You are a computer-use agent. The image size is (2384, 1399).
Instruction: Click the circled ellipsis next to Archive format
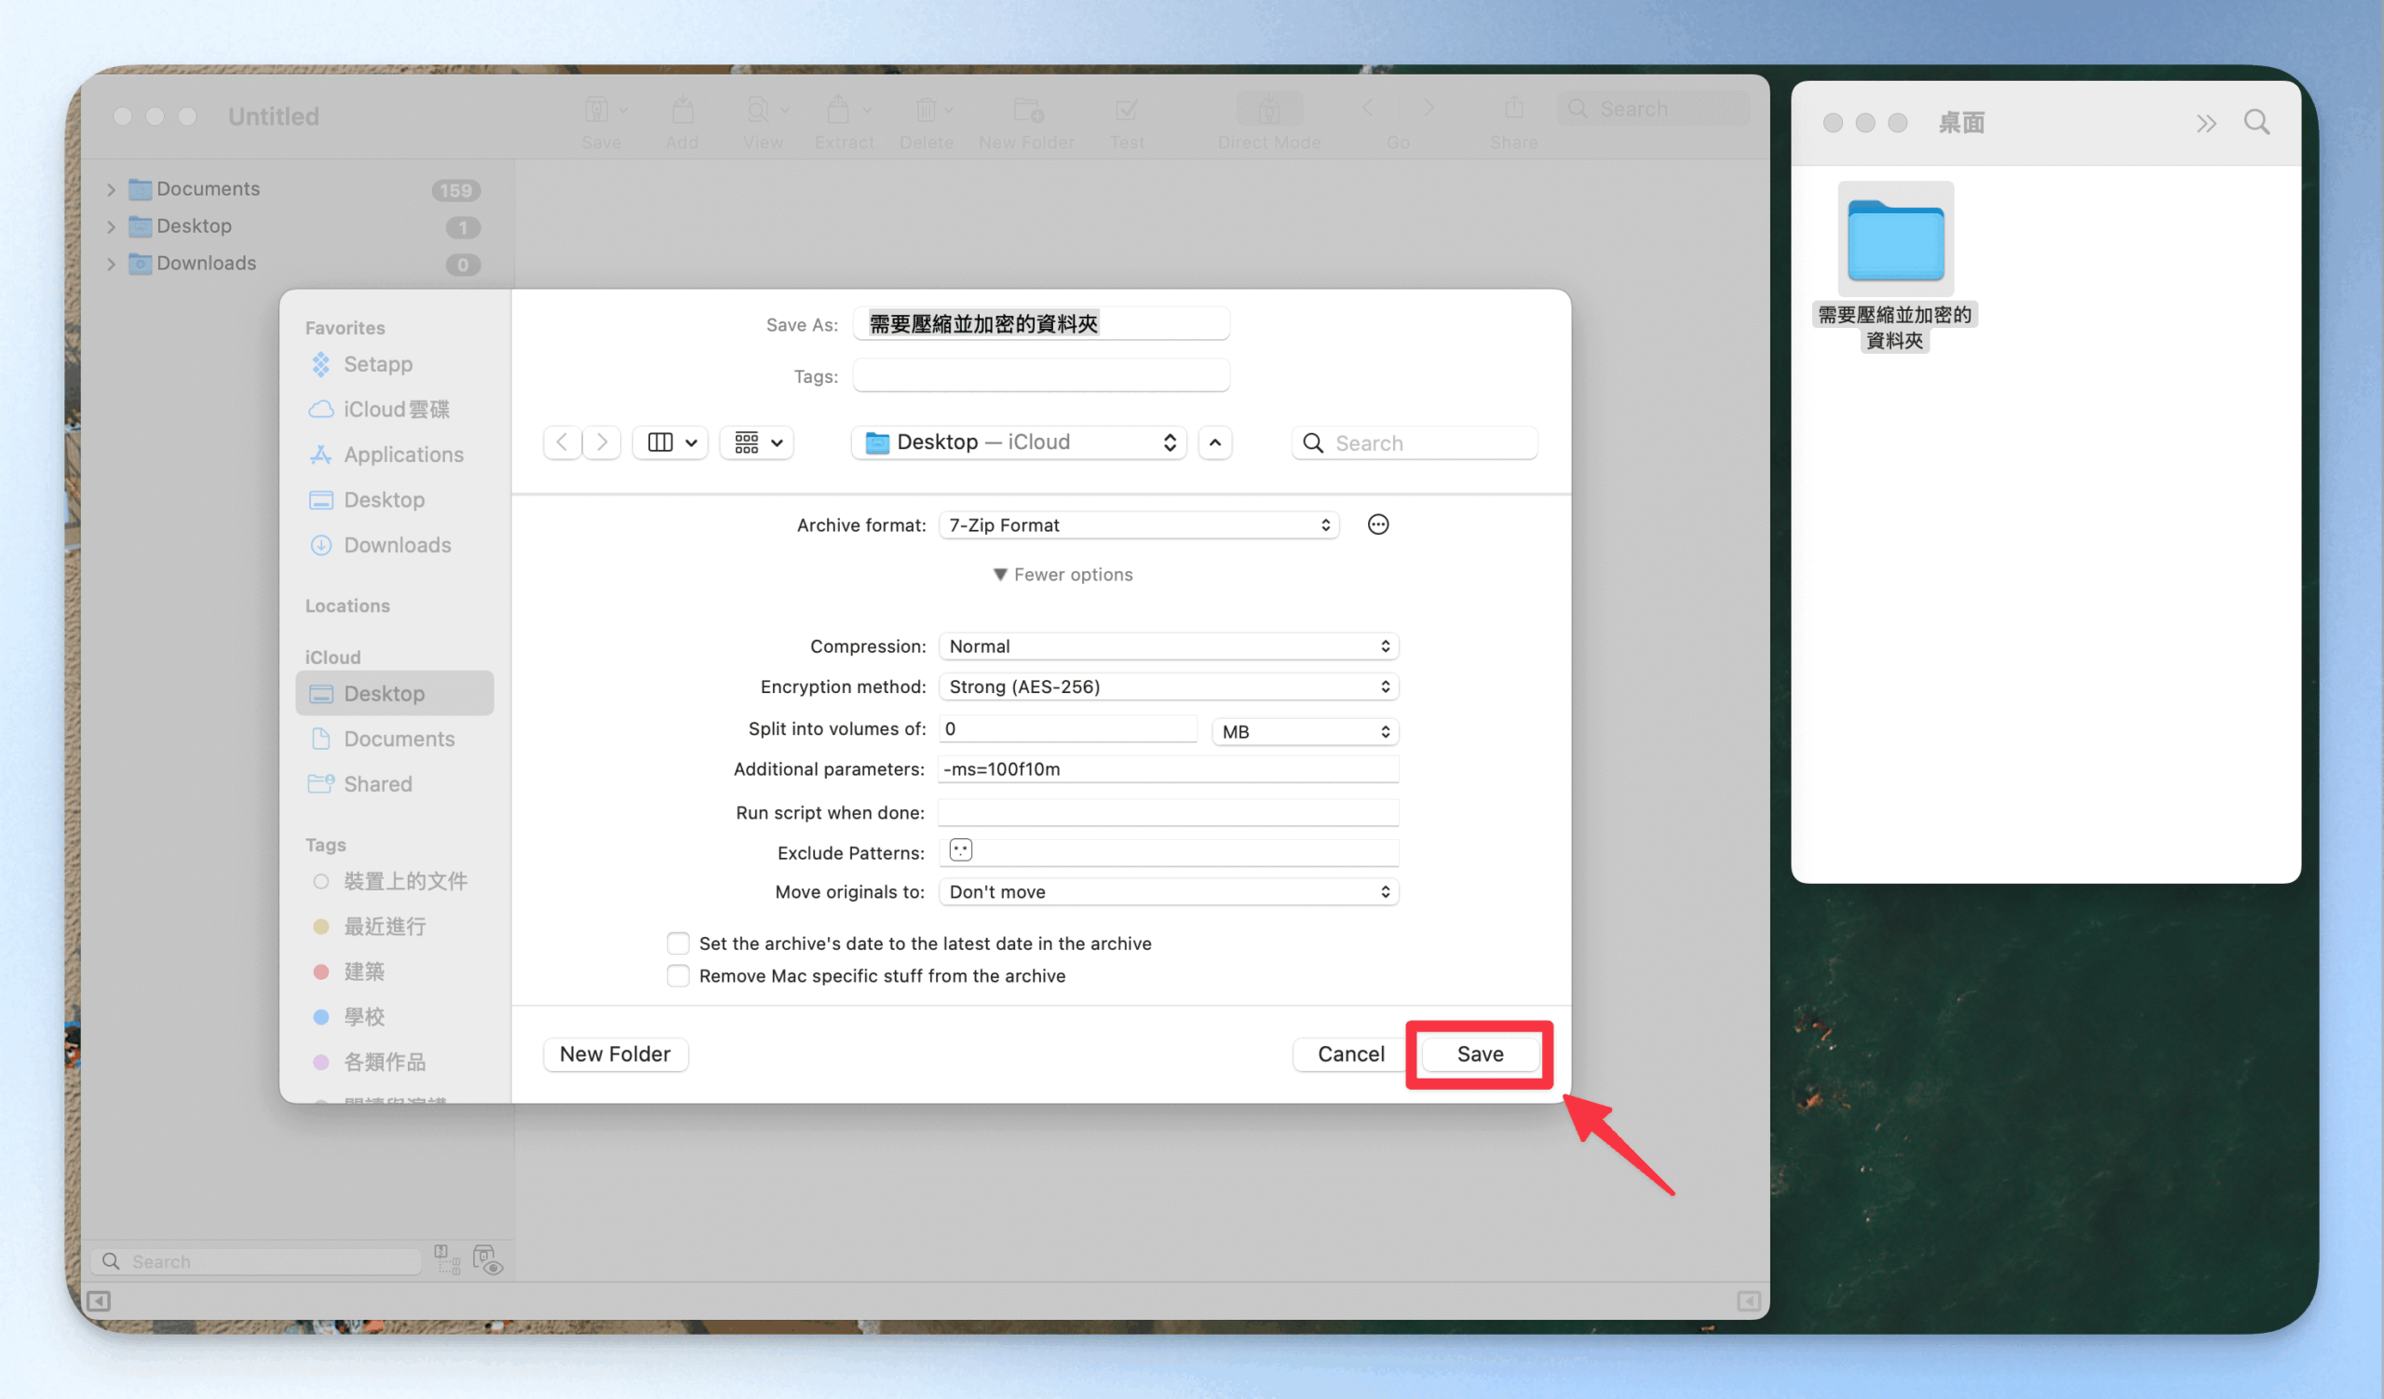pos(1377,525)
